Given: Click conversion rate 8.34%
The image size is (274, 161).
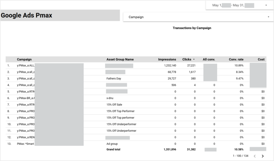Looking at the screenshot, I should pos(239,72).
